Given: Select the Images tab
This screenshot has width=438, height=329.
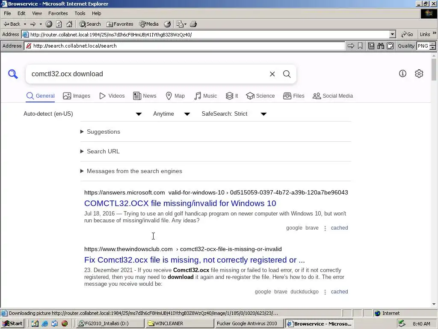Looking at the screenshot, I should click(77, 96).
